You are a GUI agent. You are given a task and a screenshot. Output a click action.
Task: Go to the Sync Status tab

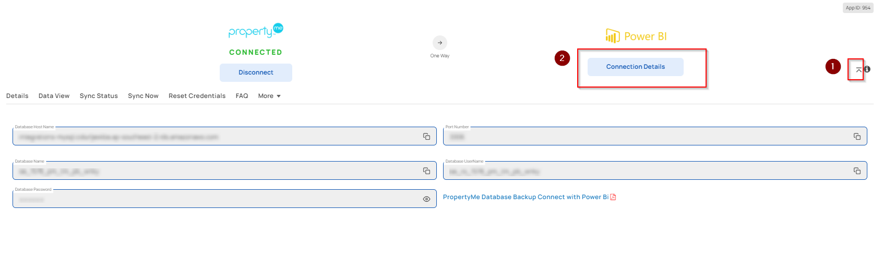coord(99,96)
